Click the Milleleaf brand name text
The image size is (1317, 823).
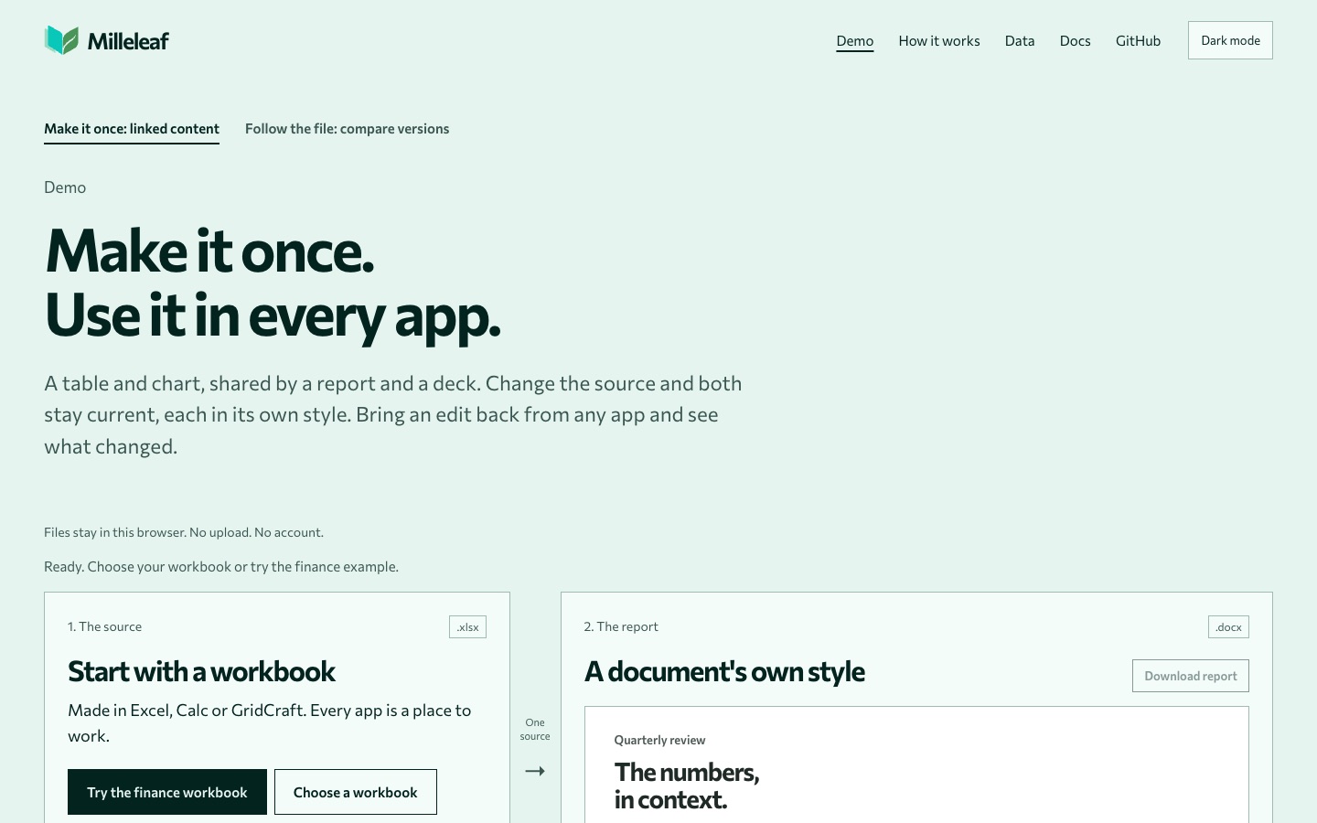[x=128, y=41]
